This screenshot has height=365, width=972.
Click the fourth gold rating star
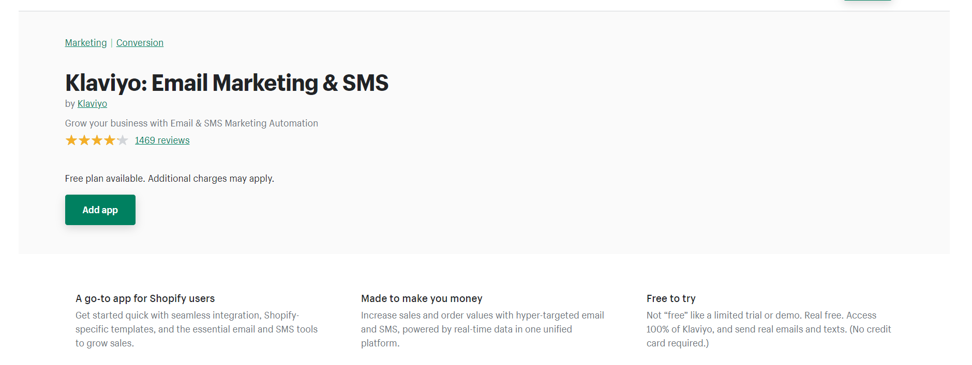coord(110,140)
